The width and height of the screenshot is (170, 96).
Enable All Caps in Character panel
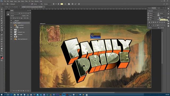pos(154,22)
